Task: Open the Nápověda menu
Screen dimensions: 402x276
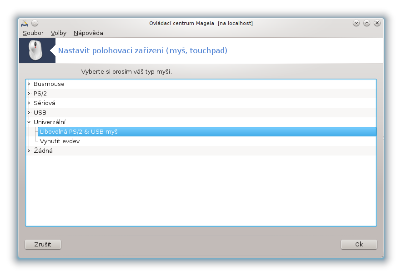Action: pos(88,33)
